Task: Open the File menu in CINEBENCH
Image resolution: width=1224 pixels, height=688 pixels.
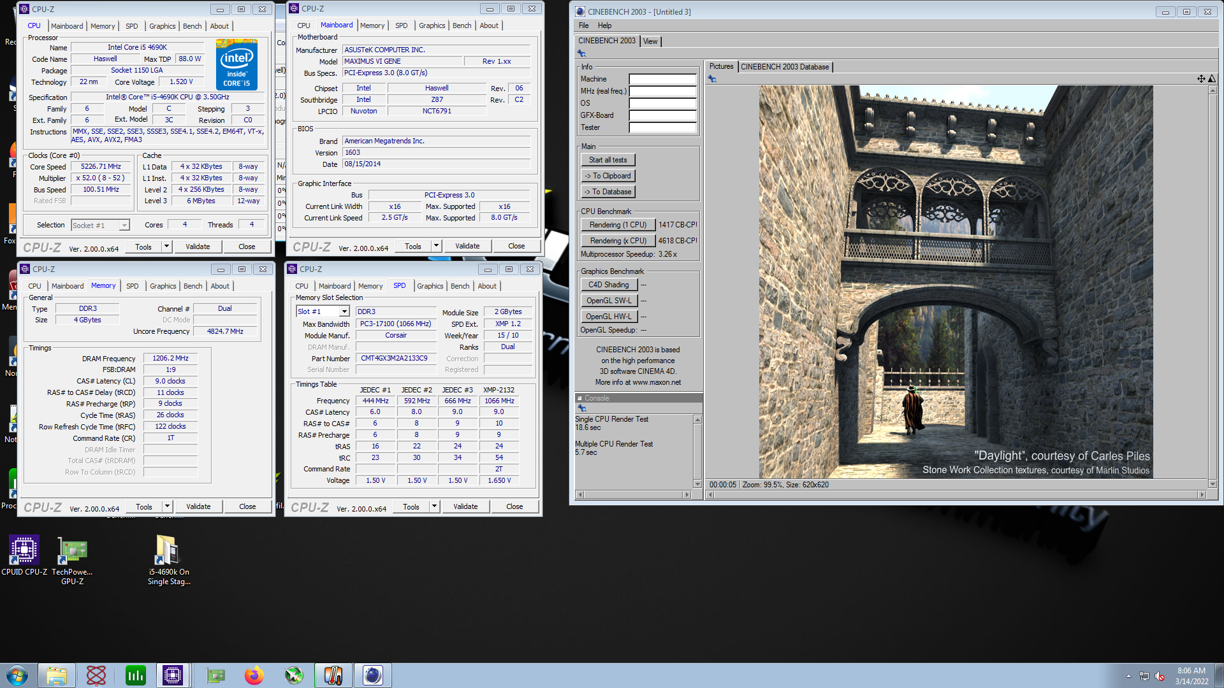Action: click(583, 25)
